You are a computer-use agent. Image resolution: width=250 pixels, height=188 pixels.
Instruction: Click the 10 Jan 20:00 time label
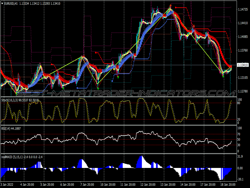(108, 184)
